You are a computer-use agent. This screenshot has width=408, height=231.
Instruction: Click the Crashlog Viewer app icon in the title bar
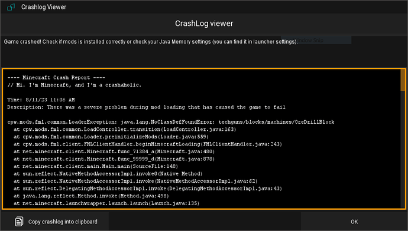pyautogui.click(x=11, y=7)
